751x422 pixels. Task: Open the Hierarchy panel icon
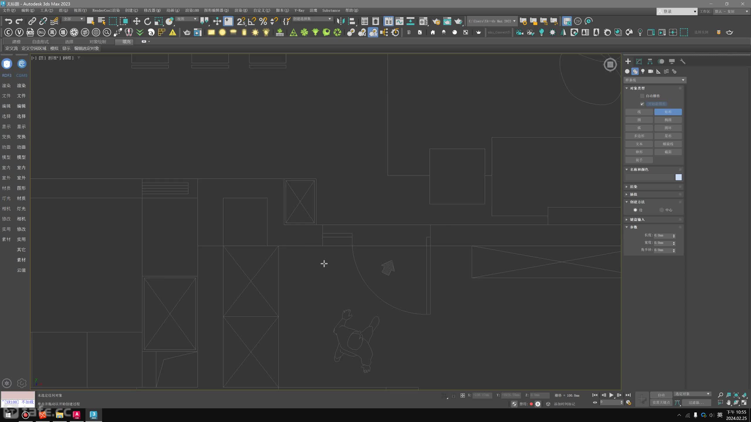[x=650, y=61]
